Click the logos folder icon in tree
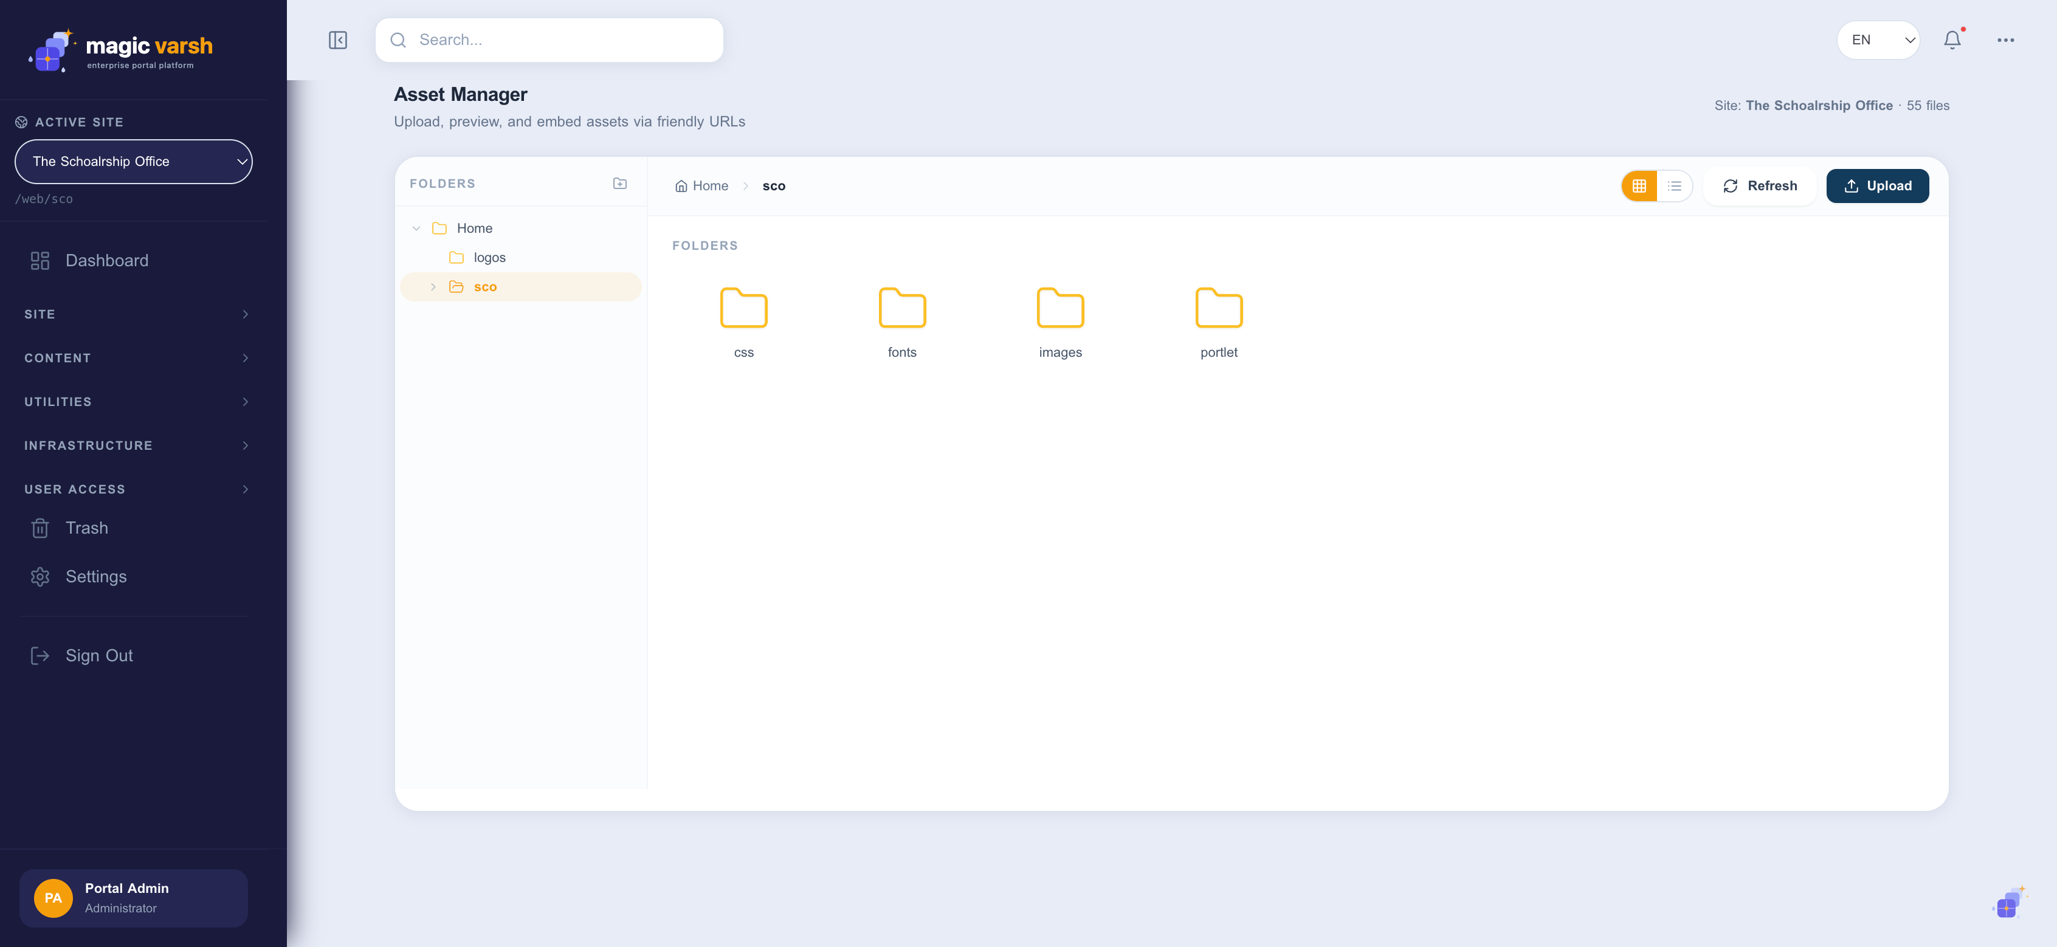This screenshot has height=947, width=2057. 456,257
